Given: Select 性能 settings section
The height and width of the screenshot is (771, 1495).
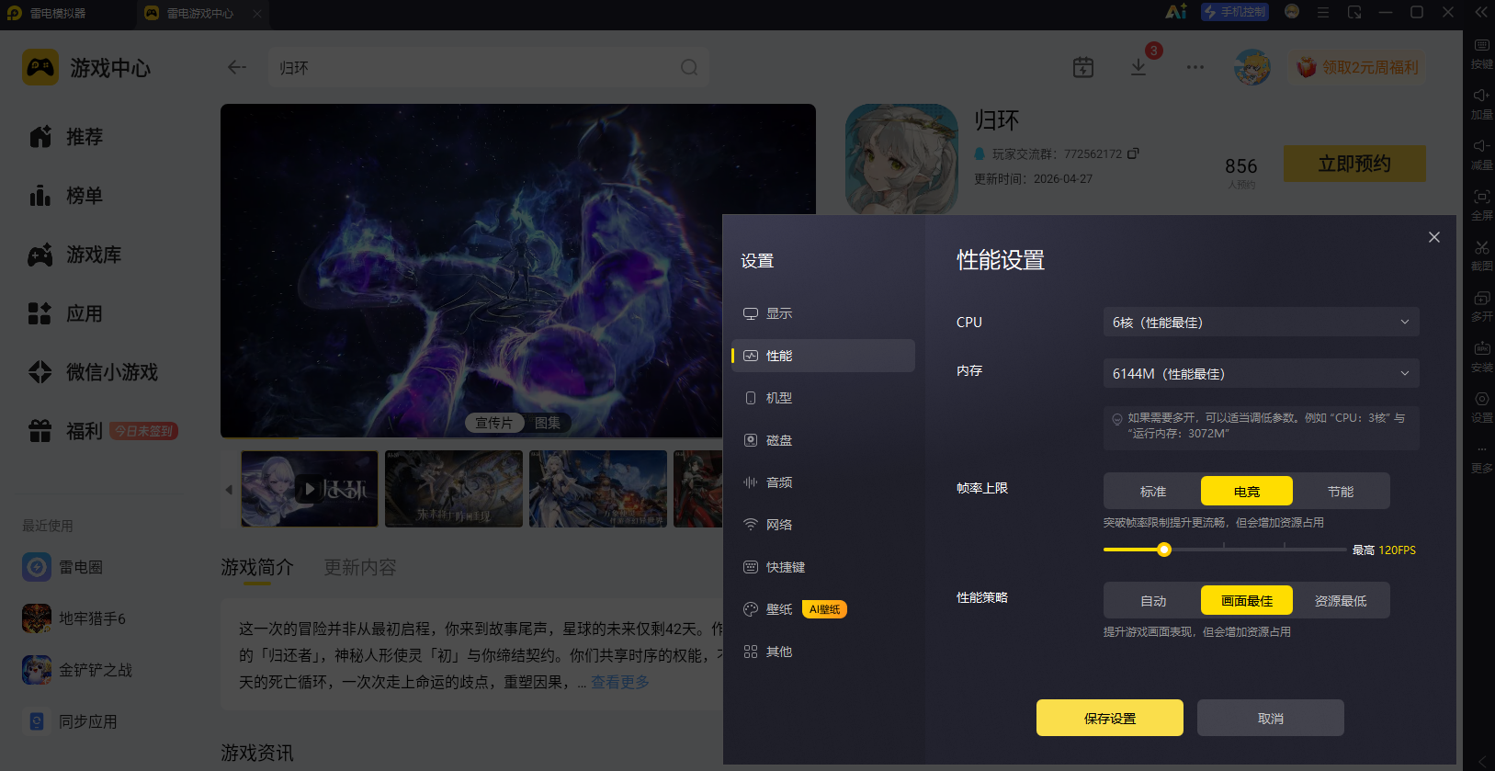Looking at the screenshot, I should [823, 356].
